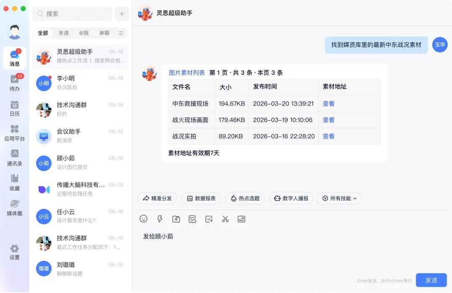Click the lightning quick-command icon
The height and width of the screenshot is (293, 452).
(159, 219)
